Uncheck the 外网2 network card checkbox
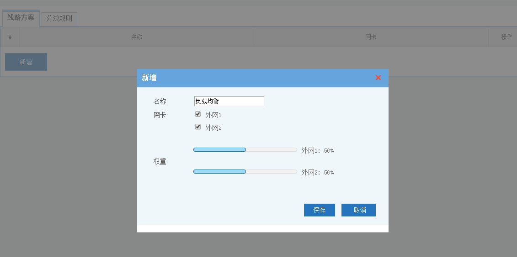517x257 pixels. (x=198, y=127)
